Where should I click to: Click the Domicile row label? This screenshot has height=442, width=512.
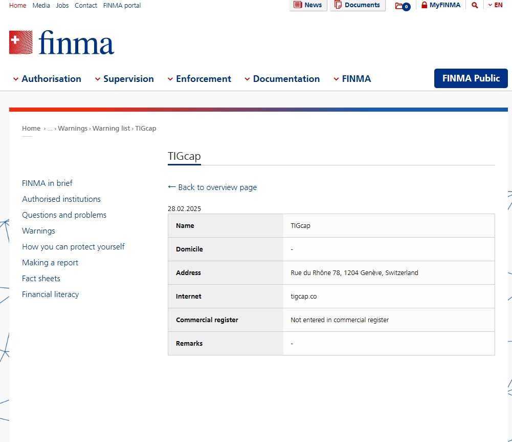point(189,249)
